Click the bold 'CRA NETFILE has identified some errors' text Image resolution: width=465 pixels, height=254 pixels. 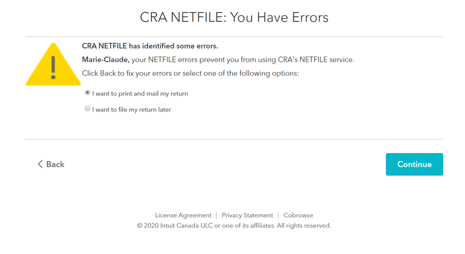click(150, 46)
